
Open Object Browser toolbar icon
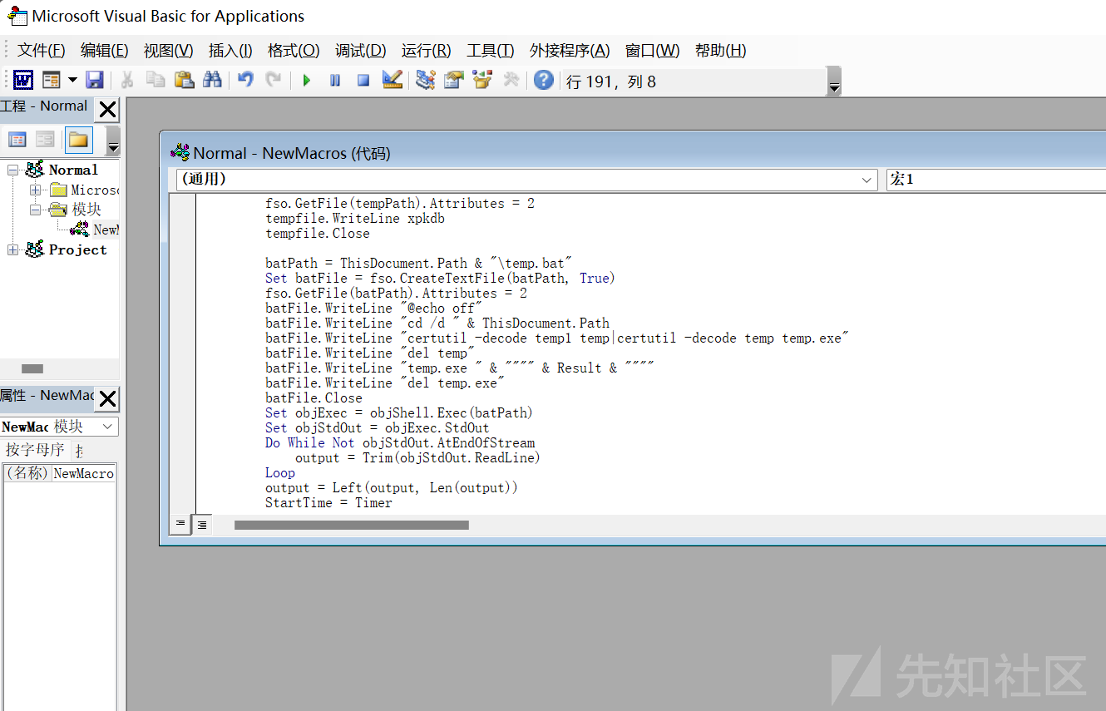(x=482, y=80)
